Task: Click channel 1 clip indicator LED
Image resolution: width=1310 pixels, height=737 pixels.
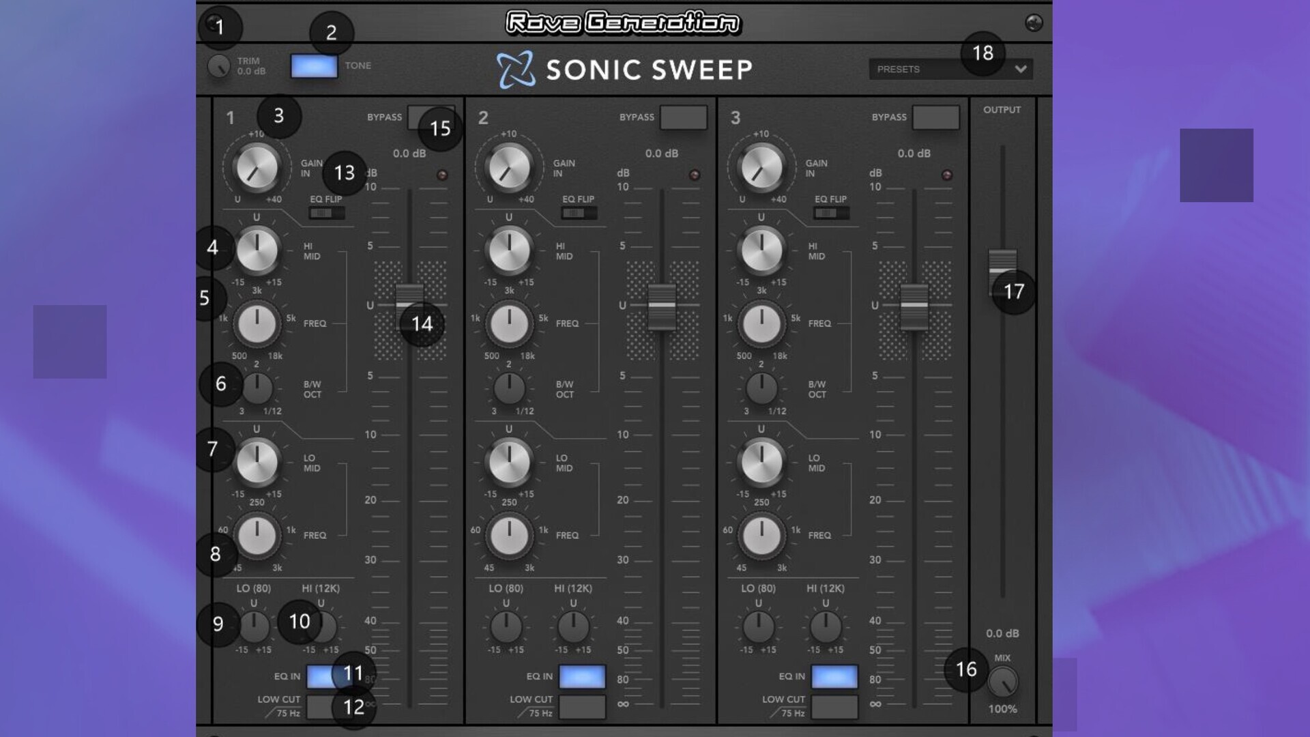Action: point(442,175)
